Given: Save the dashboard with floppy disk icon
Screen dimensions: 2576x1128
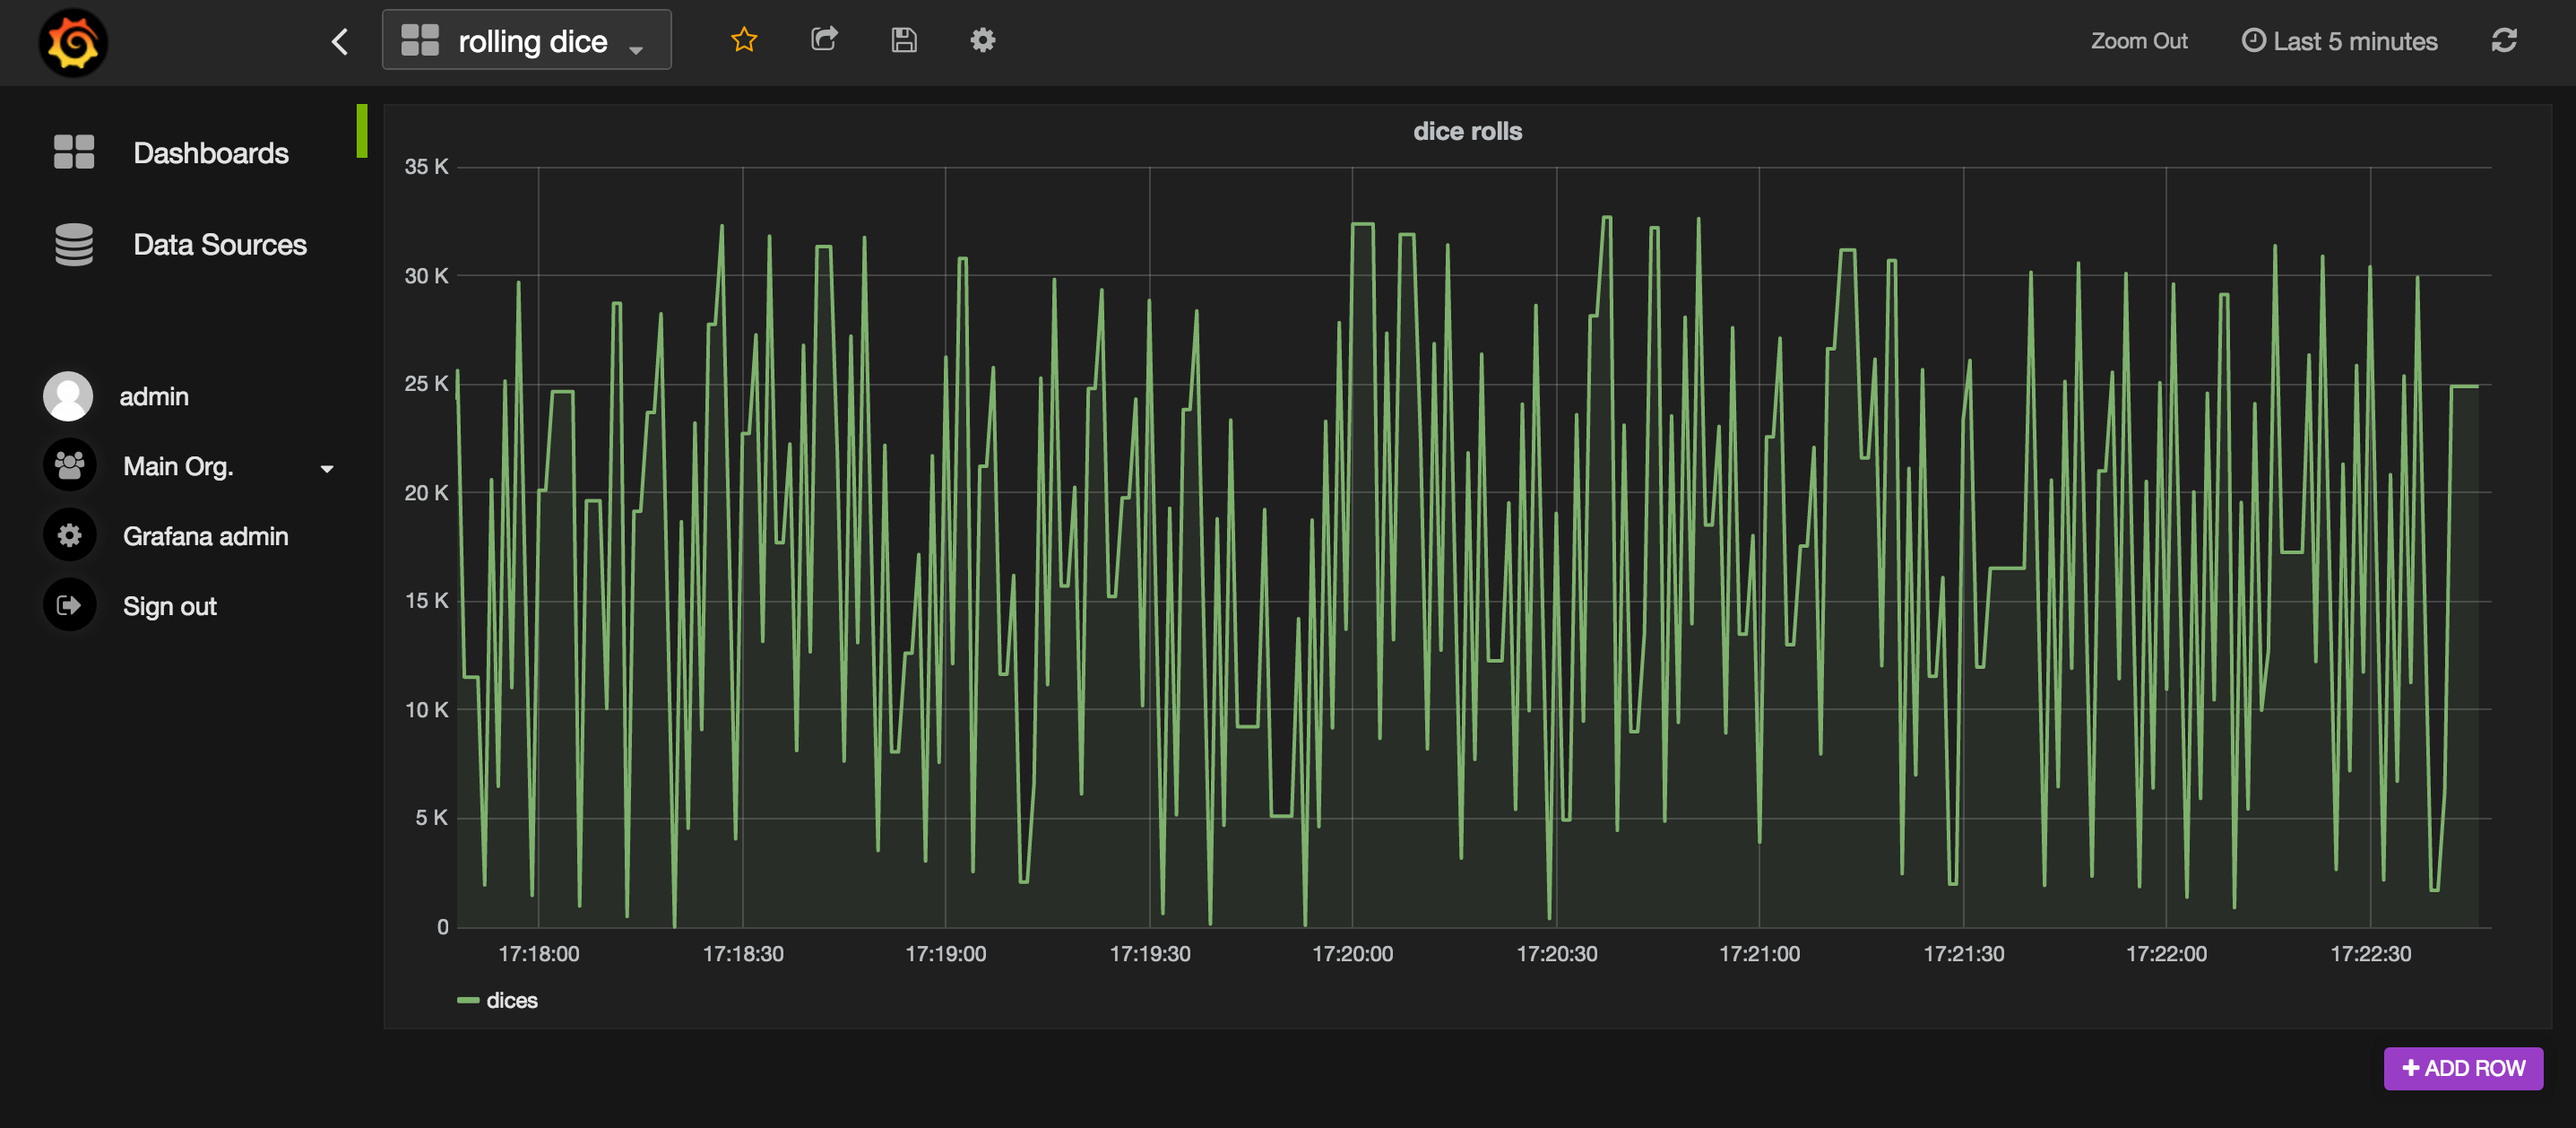Looking at the screenshot, I should tap(904, 40).
